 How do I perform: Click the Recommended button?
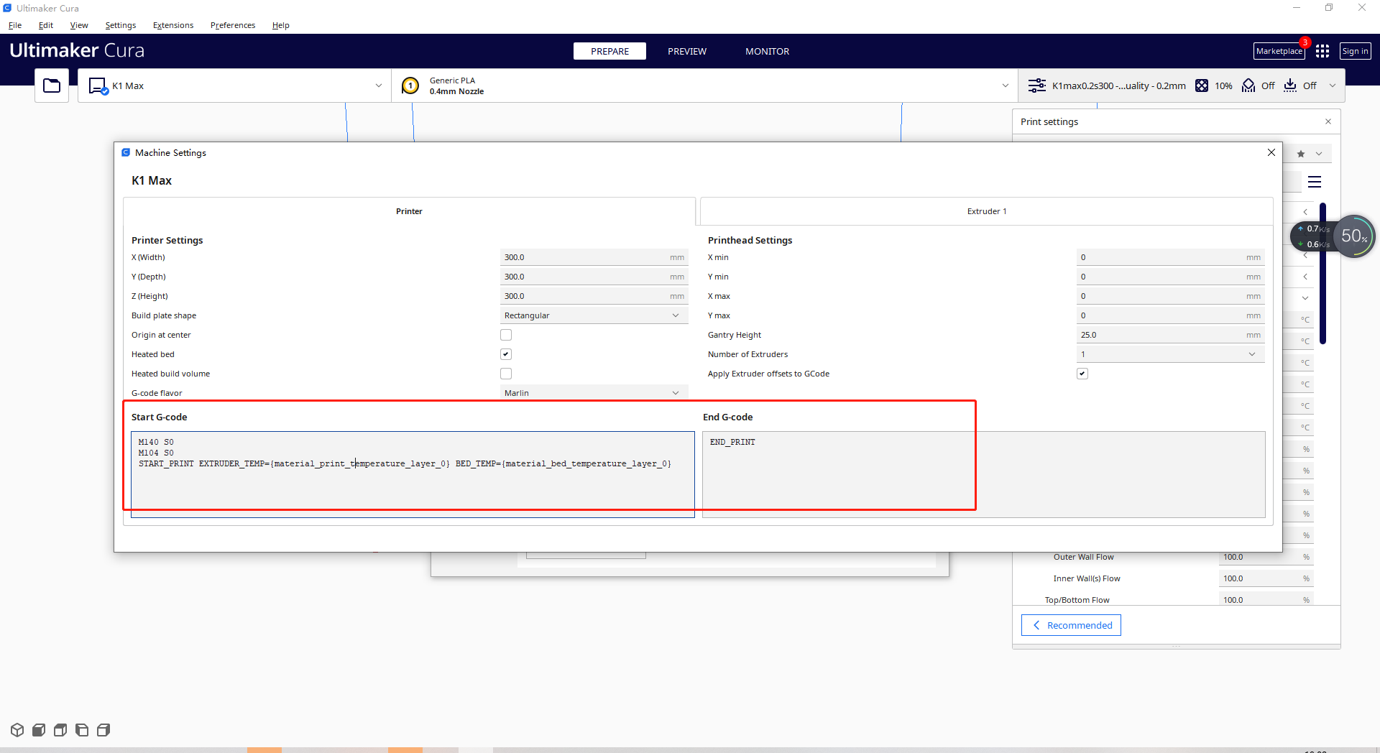point(1071,625)
